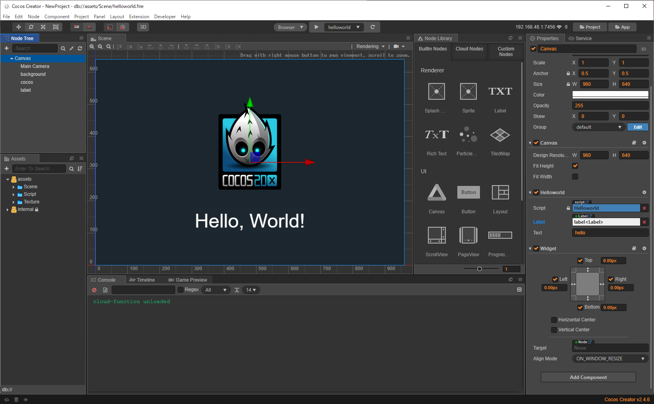Open the Component menu
654x404 pixels.
tap(57, 17)
